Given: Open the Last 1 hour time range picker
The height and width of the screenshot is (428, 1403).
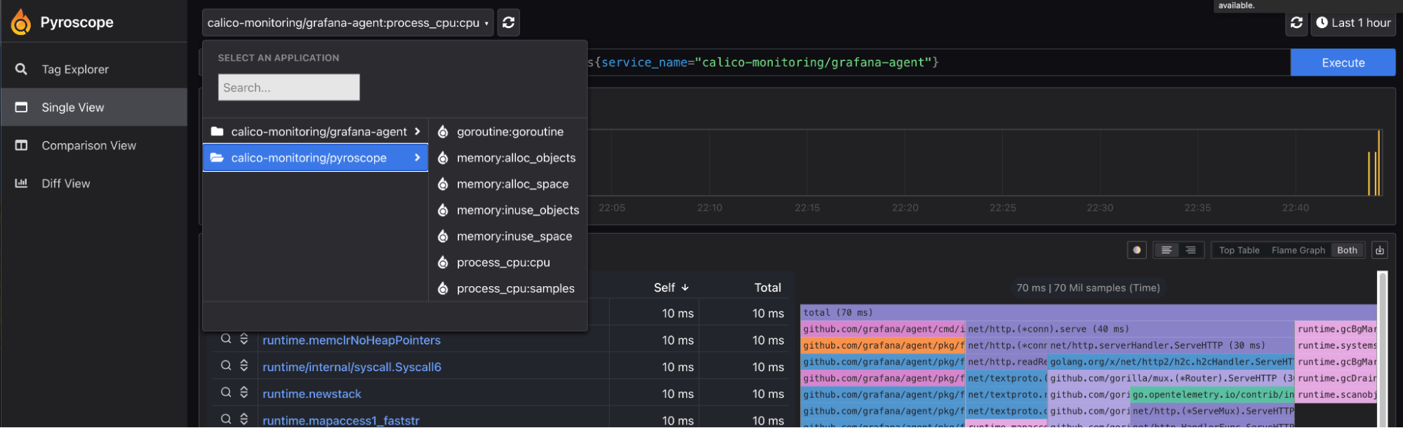Looking at the screenshot, I should (x=1352, y=22).
